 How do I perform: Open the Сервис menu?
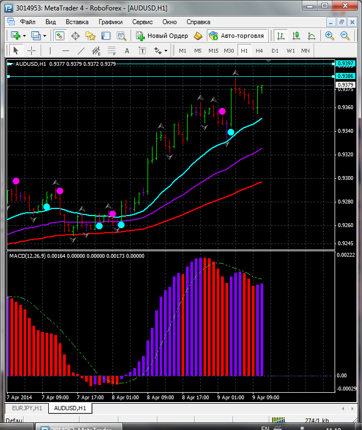point(142,22)
